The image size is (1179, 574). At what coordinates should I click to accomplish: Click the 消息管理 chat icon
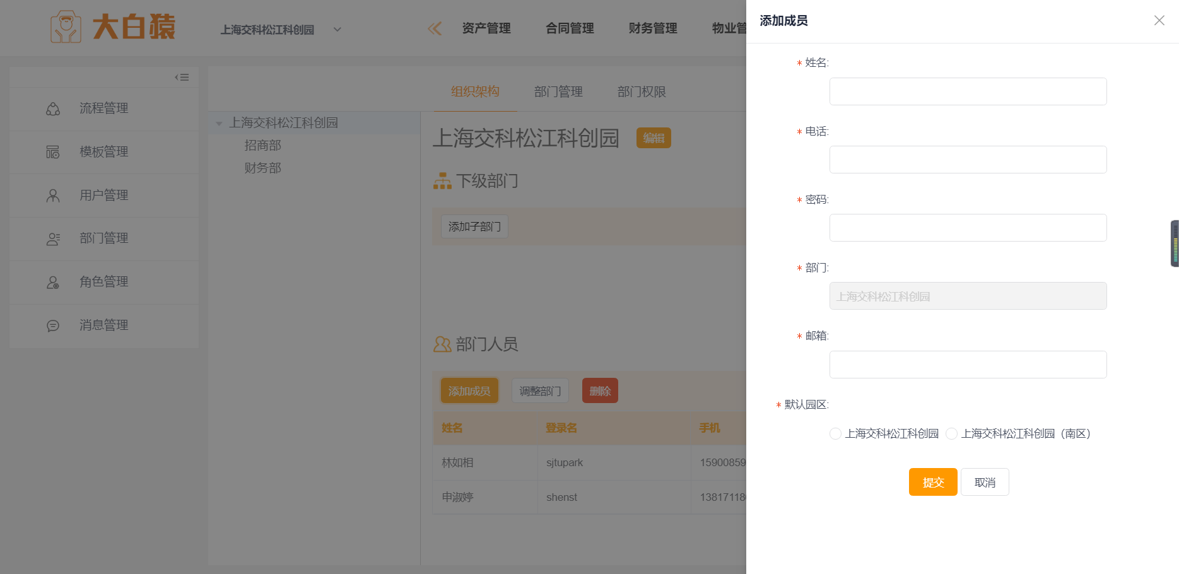(x=53, y=325)
